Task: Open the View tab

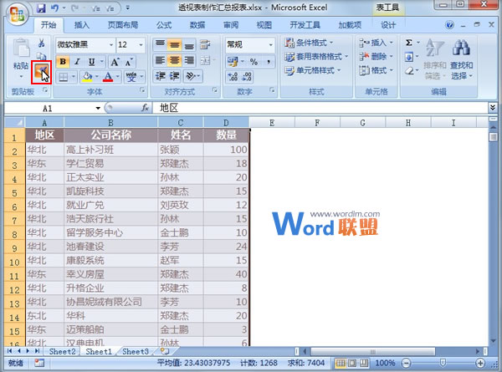Action: click(264, 25)
